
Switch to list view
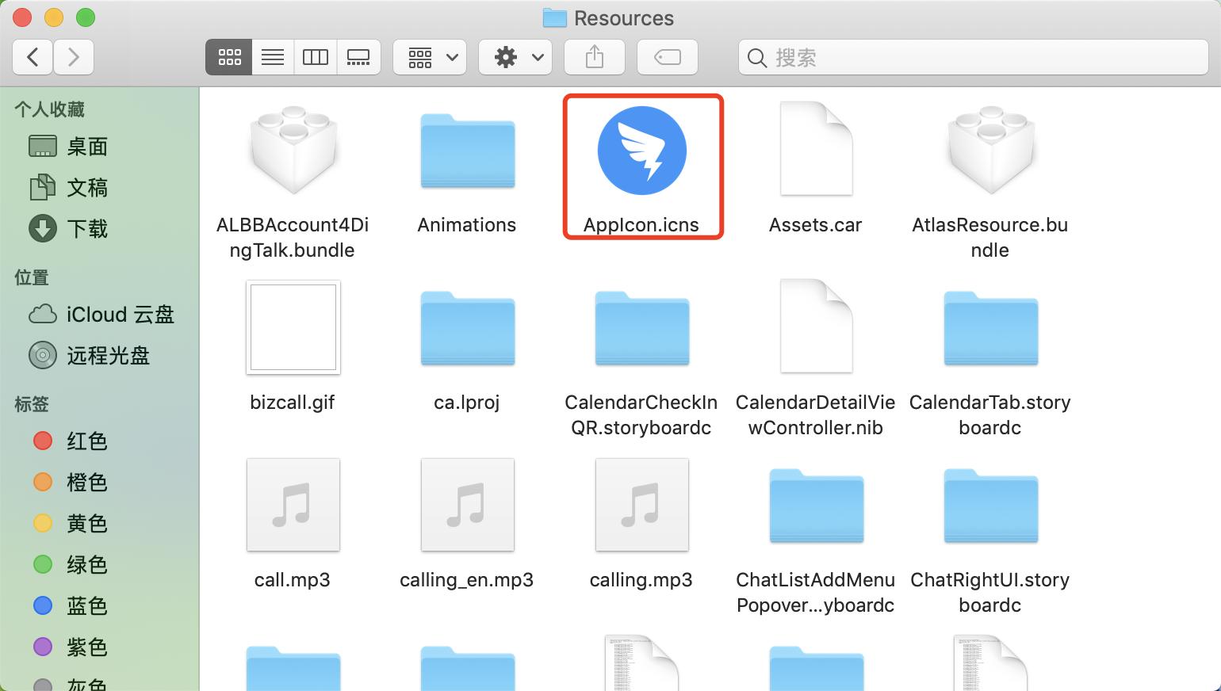273,57
